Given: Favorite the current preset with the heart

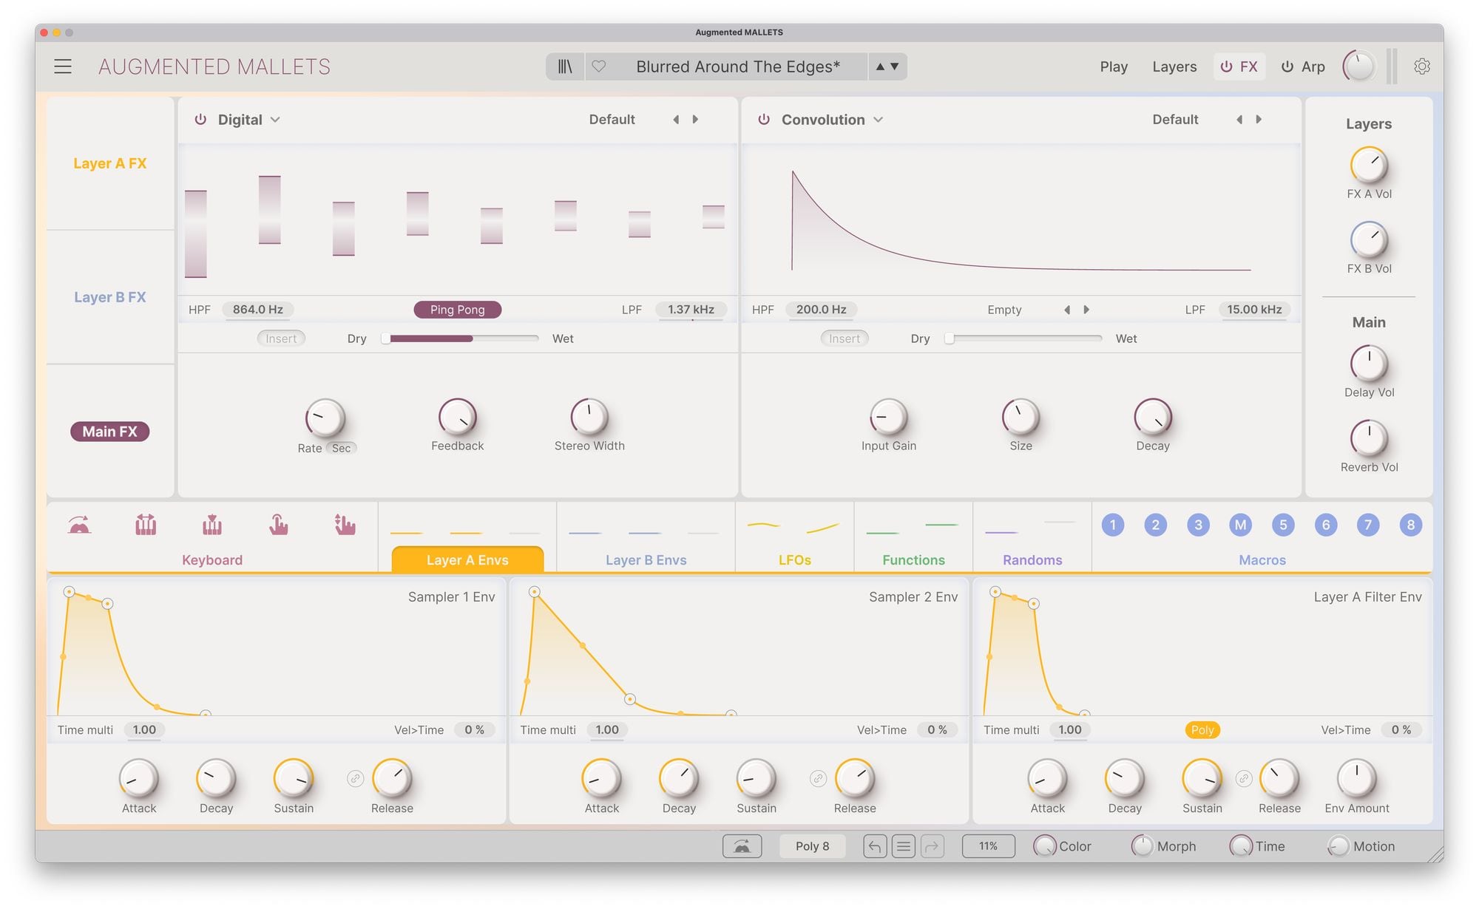Looking at the screenshot, I should (x=599, y=67).
